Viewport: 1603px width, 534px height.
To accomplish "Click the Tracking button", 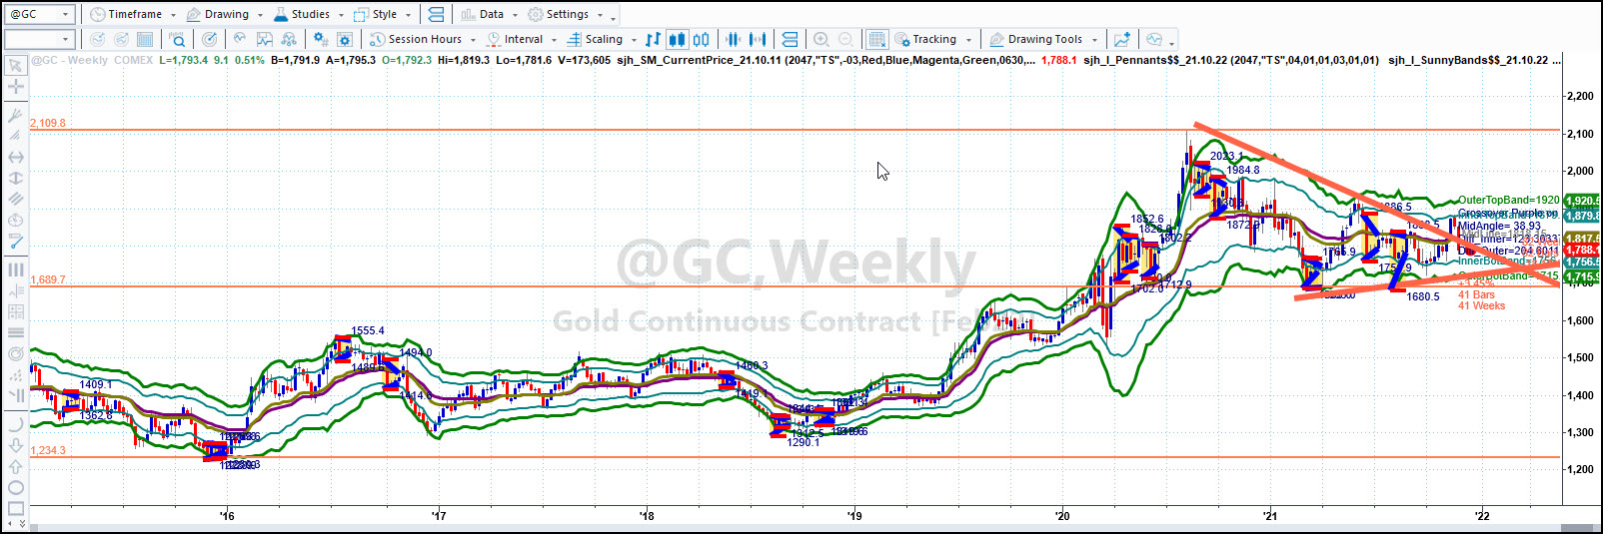I will click(x=926, y=39).
